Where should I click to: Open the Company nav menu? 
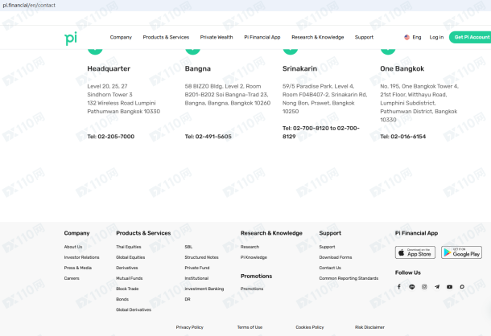click(121, 37)
